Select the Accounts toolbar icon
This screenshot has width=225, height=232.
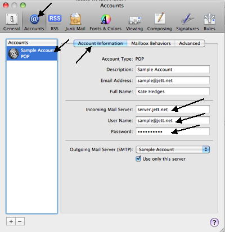pyautogui.click(x=34, y=22)
